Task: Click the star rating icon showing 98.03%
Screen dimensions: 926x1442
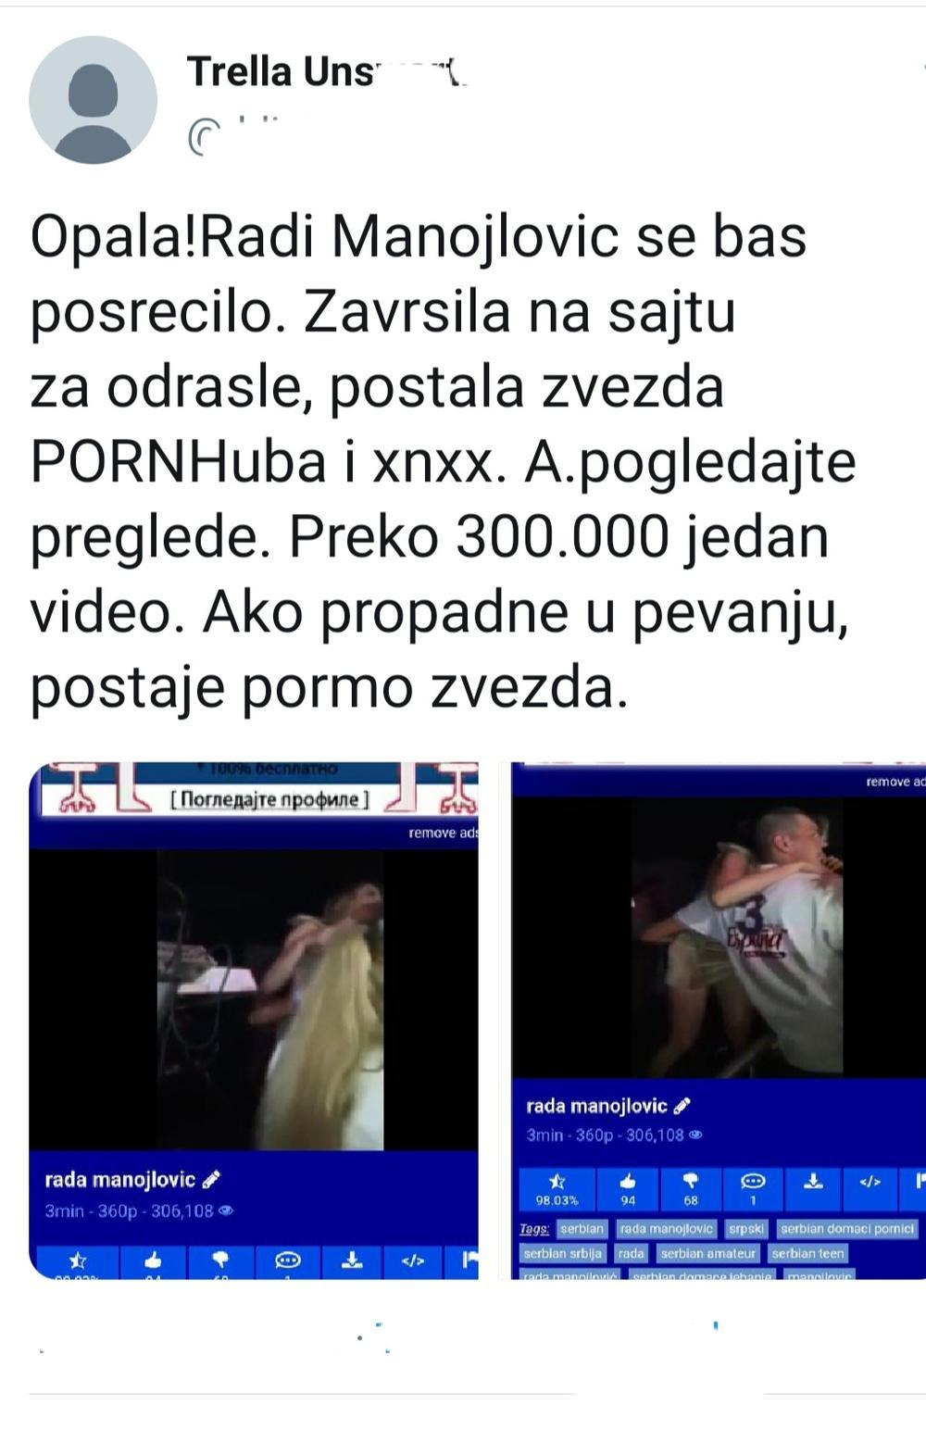Action: click(557, 1189)
